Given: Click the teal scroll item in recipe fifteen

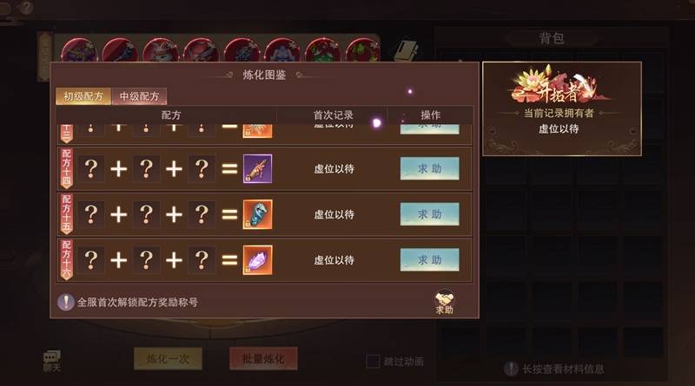Looking at the screenshot, I should (257, 214).
